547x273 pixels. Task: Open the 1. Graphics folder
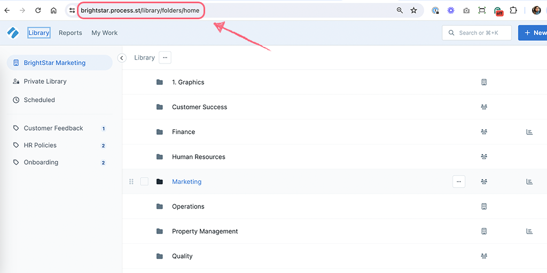(x=188, y=82)
